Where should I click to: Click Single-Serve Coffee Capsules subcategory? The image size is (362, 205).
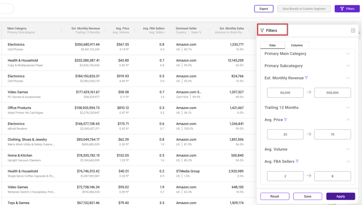(31, 176)
